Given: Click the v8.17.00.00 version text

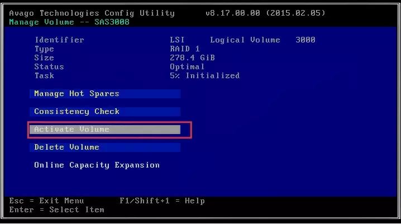Looking at the screenshot, I should tap(235, 13).
